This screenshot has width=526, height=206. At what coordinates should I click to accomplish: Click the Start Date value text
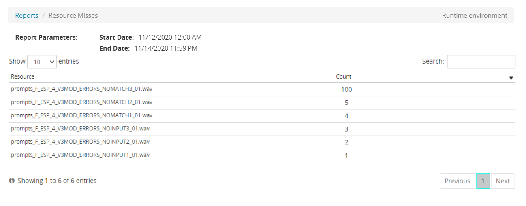coord(170,37)
